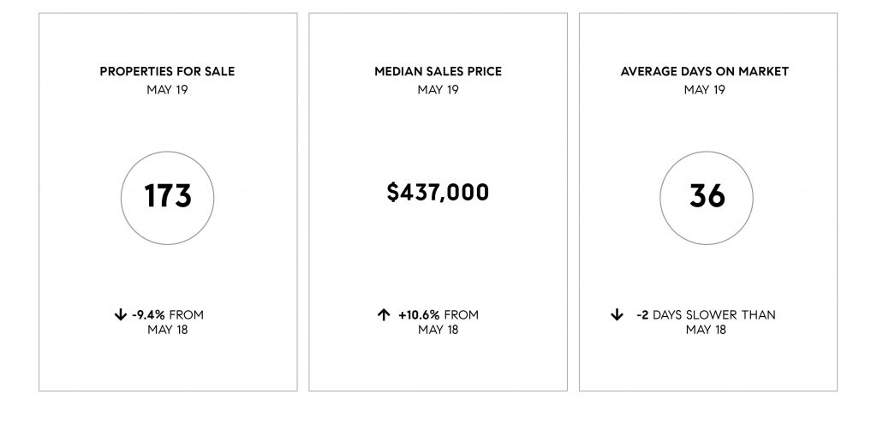Click the Median Sales Price heading
The height and width of the screenshot is (430, 877).
pyautogui.click(x=438, y=72)
